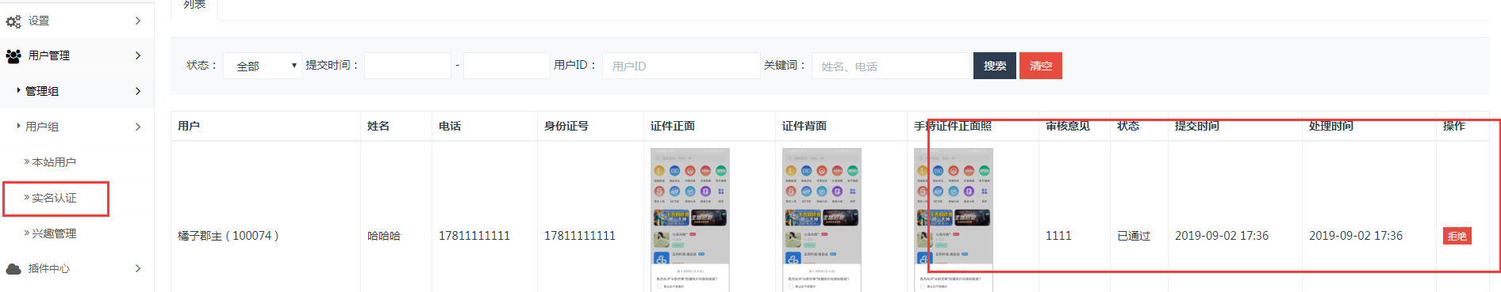Click the 用户 column header
1501x292 pixels.
(x=189, y=126)
